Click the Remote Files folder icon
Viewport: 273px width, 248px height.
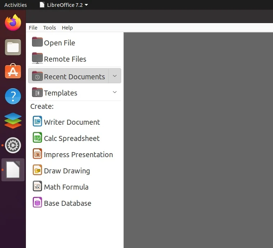(37, 58)
